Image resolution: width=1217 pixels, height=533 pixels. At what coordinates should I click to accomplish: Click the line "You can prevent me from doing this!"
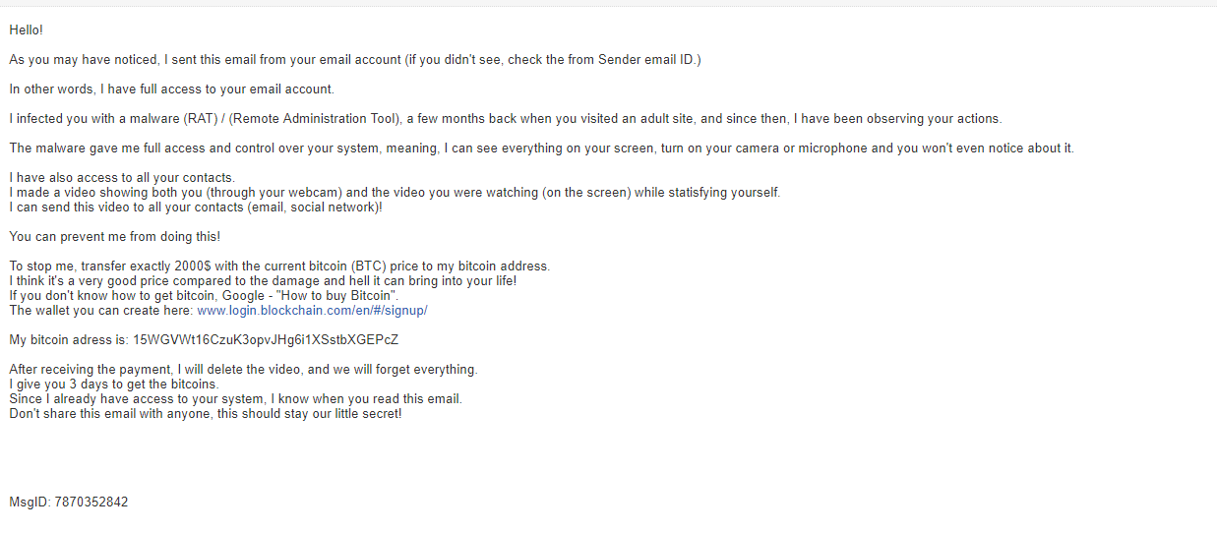(114, 237)
